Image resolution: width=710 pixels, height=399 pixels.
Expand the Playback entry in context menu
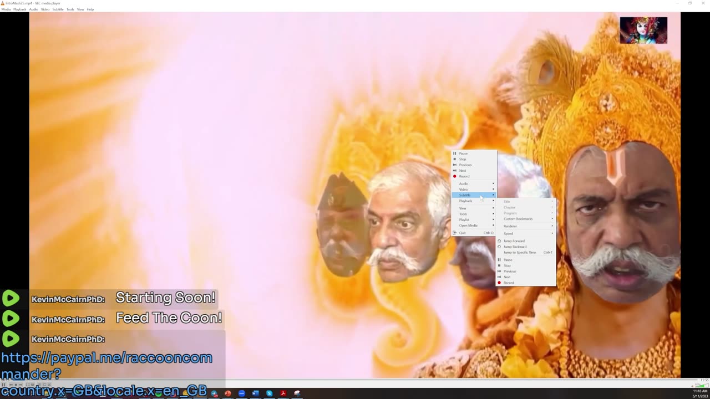point(474,201)
